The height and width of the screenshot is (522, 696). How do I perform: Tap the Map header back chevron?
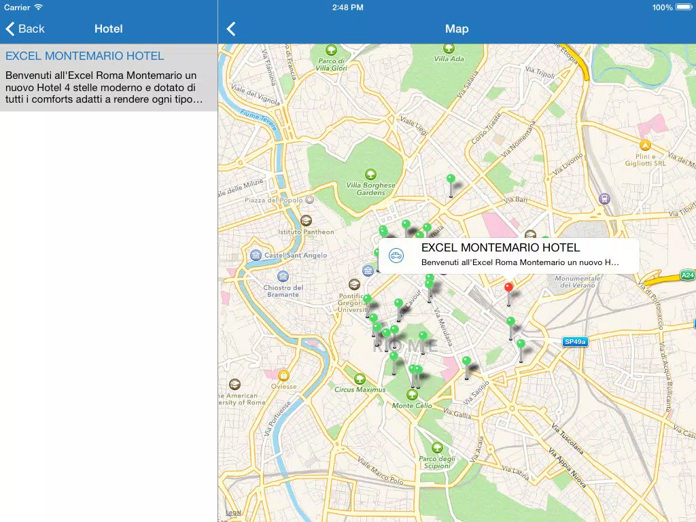pos(231,29)
